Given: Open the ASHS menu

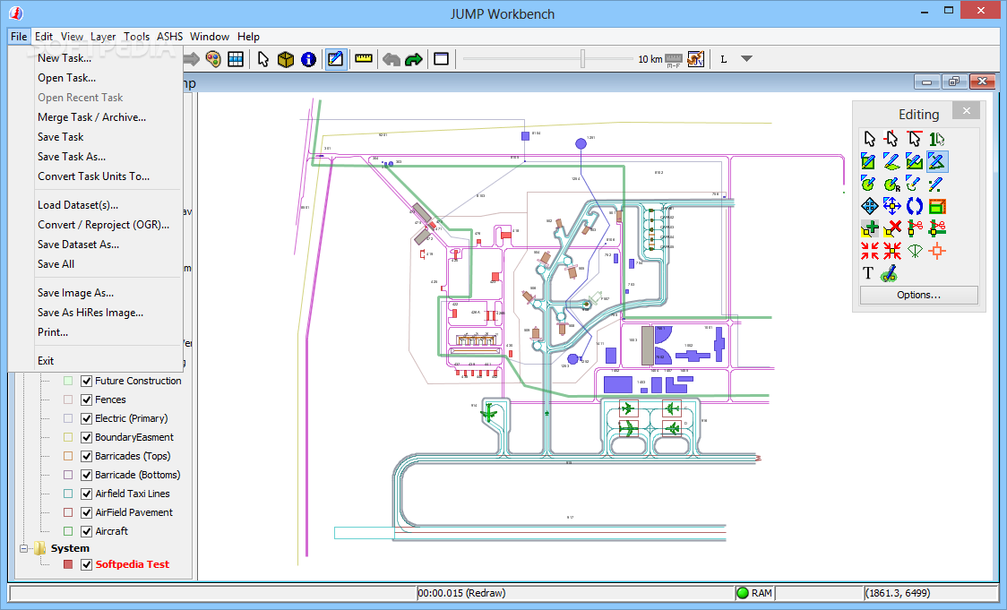Looking at the screenshot, I should 169,37.
